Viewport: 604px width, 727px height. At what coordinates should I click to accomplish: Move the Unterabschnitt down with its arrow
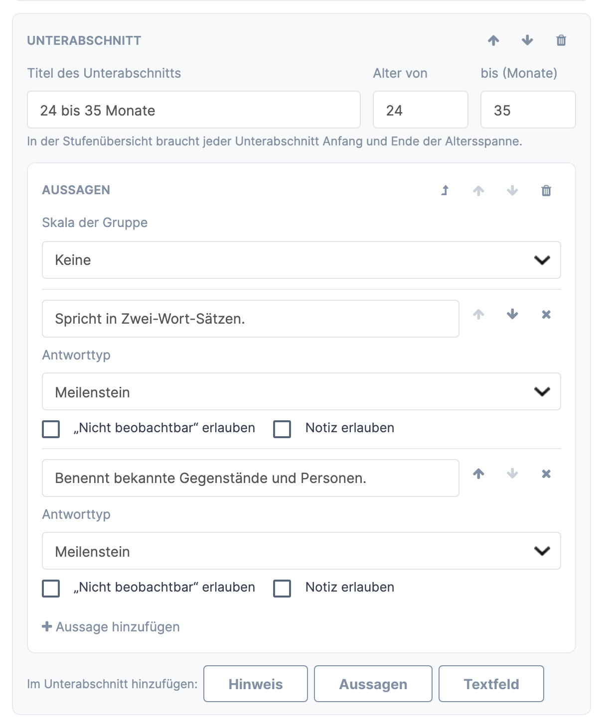tap(527, 40)
